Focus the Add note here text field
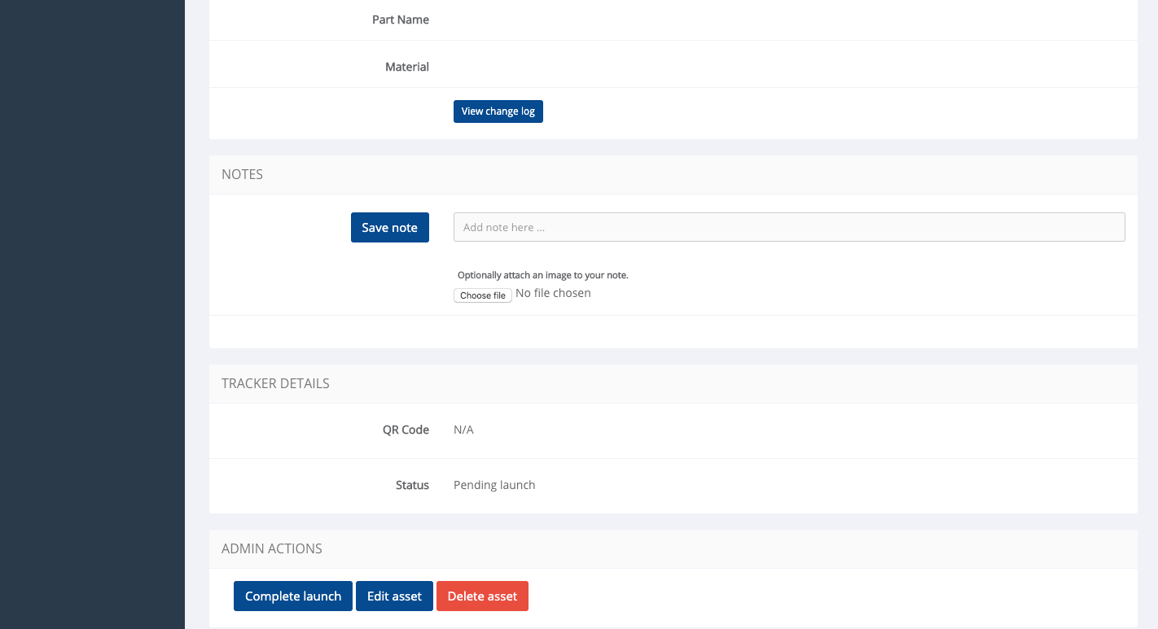The height and width of the screenshot is (629, 1158). pos(788,227)
